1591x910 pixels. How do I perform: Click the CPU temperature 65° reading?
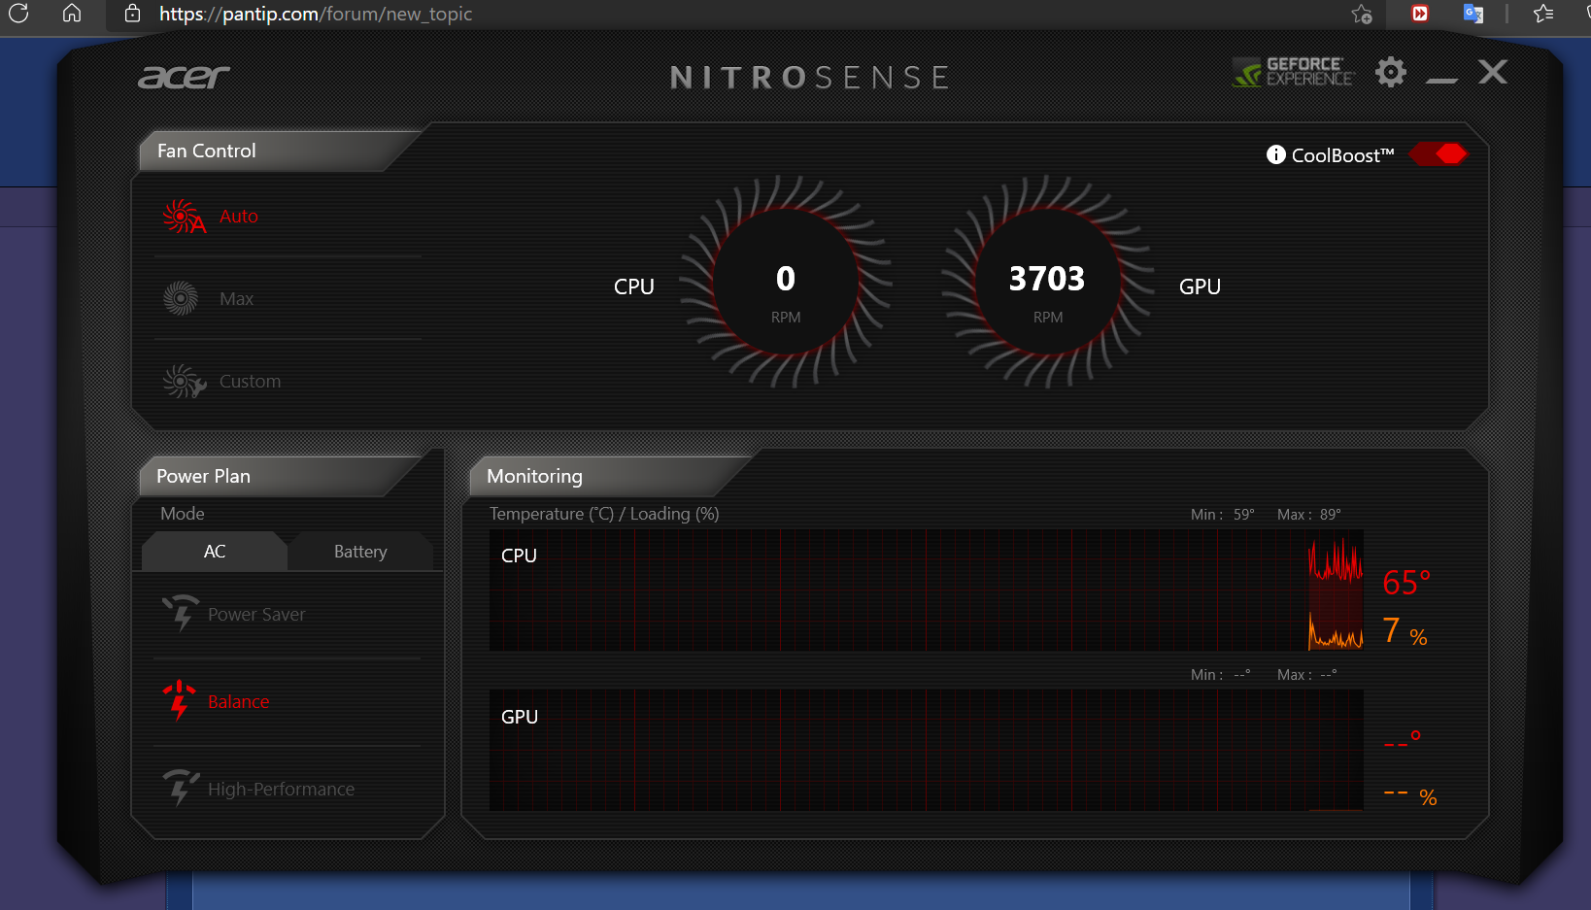[1406, 583]
